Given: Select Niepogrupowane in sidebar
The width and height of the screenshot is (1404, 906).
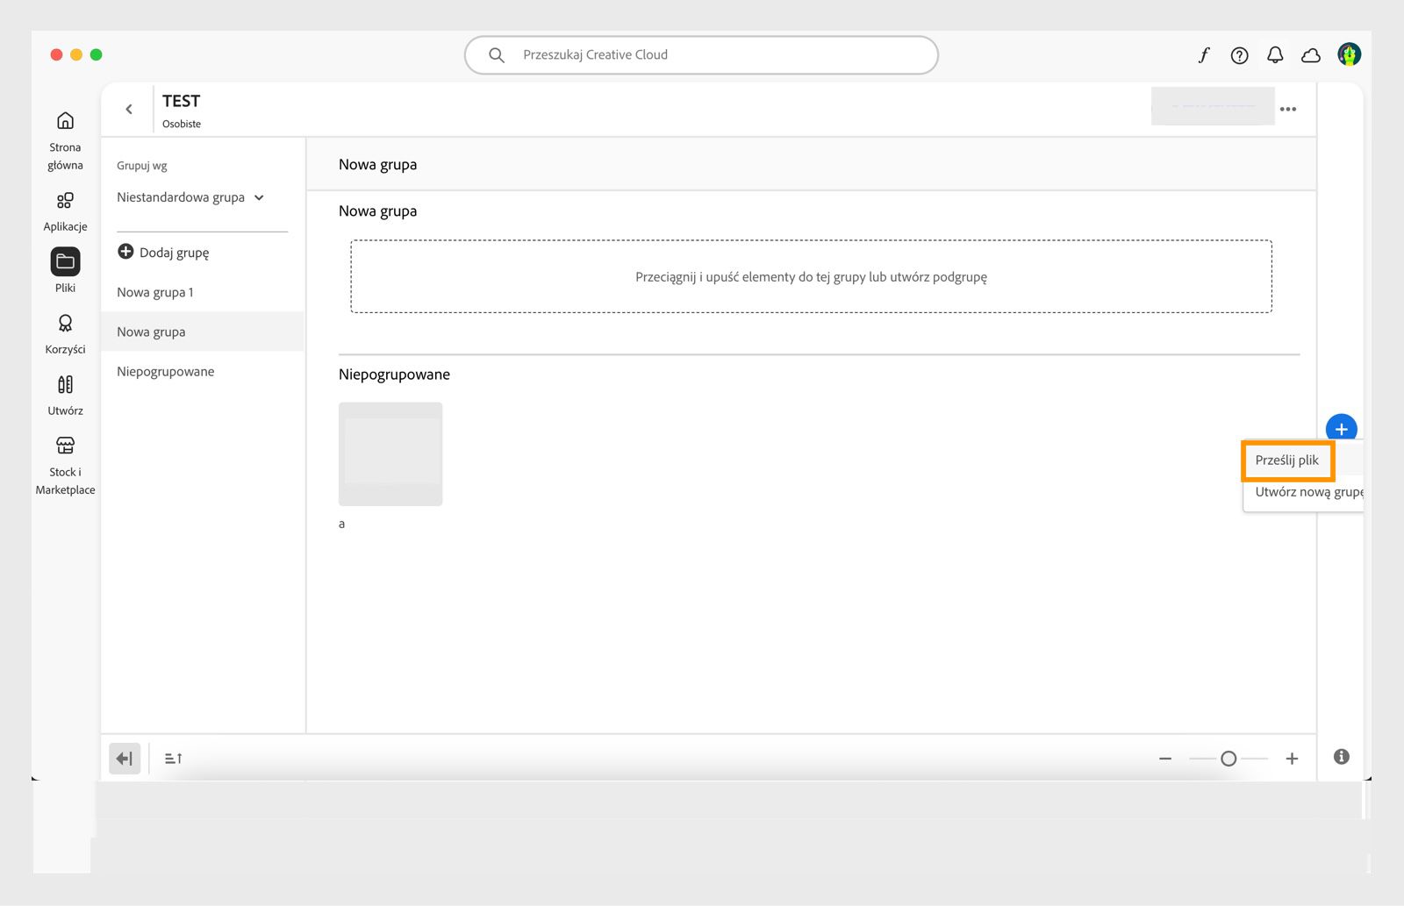Looking at the screenshot, I should click(x=203, y=372).
